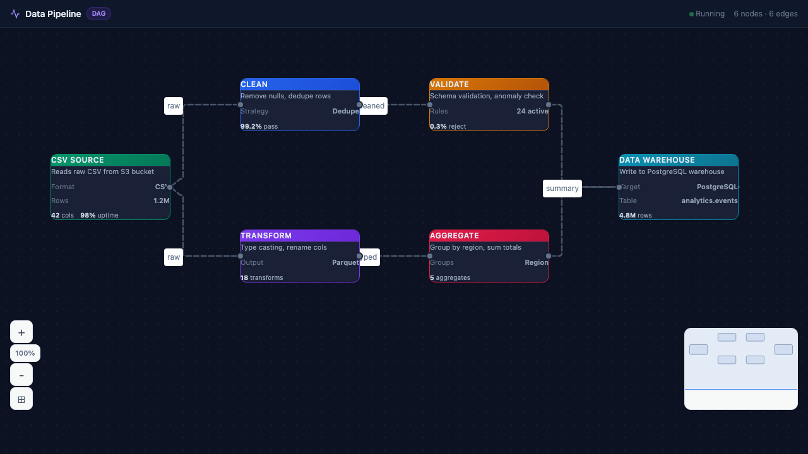Click the output port on CSV SOURCE node
The height and width of the screenshot is (454, 808).
point(170,187)
